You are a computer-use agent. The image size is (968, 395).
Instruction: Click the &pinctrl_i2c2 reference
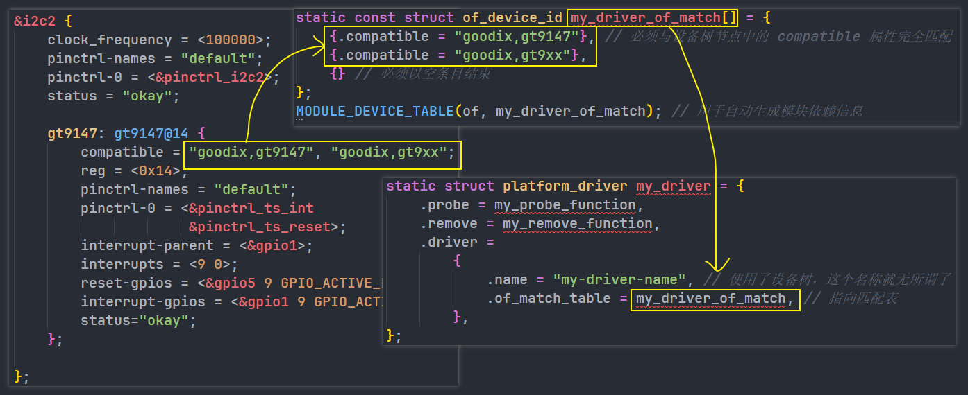(x=214, y=77)
